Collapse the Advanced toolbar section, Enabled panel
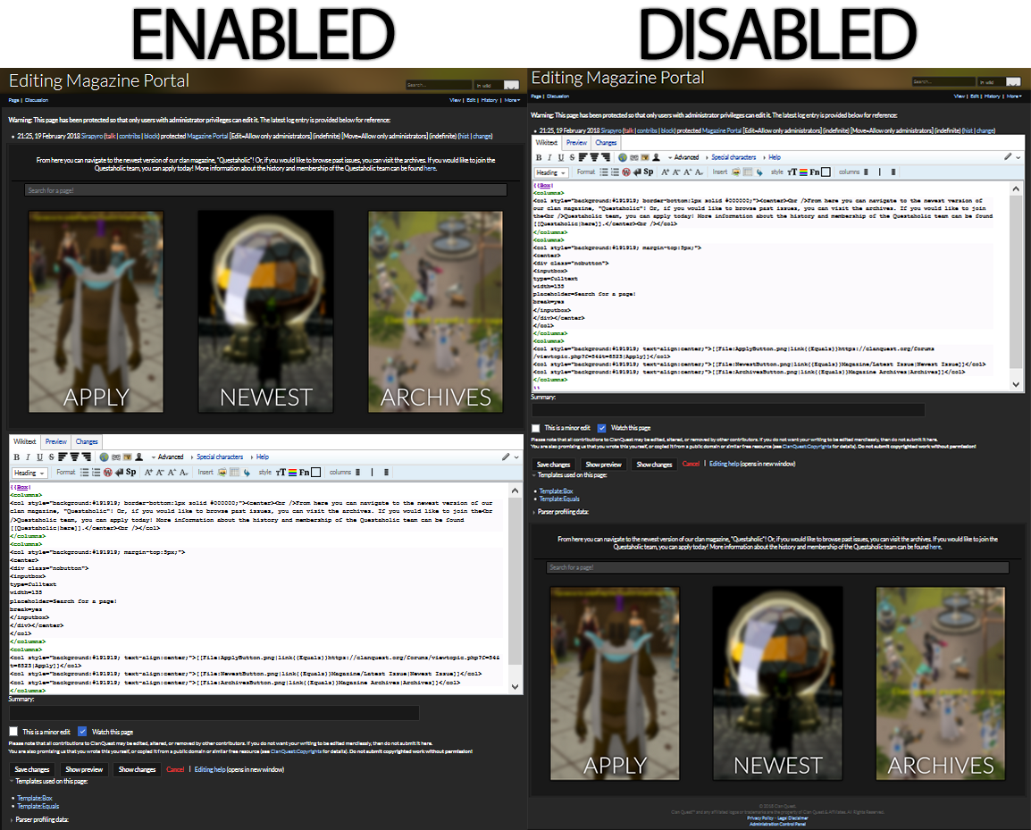The image size is (1031, 830). (168, 457)
